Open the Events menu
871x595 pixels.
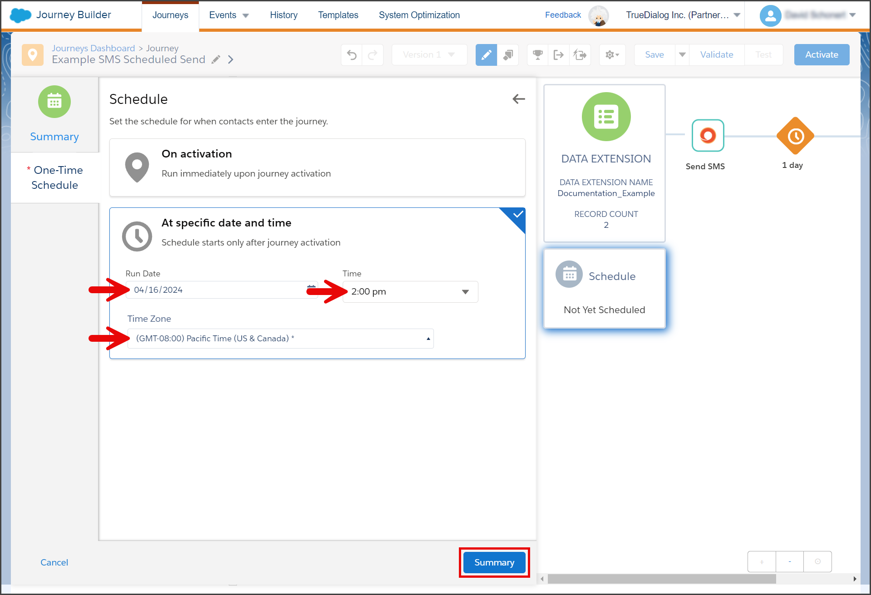pos(229,15)
